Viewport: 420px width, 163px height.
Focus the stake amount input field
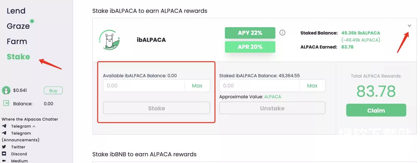(x=144, y=85)
